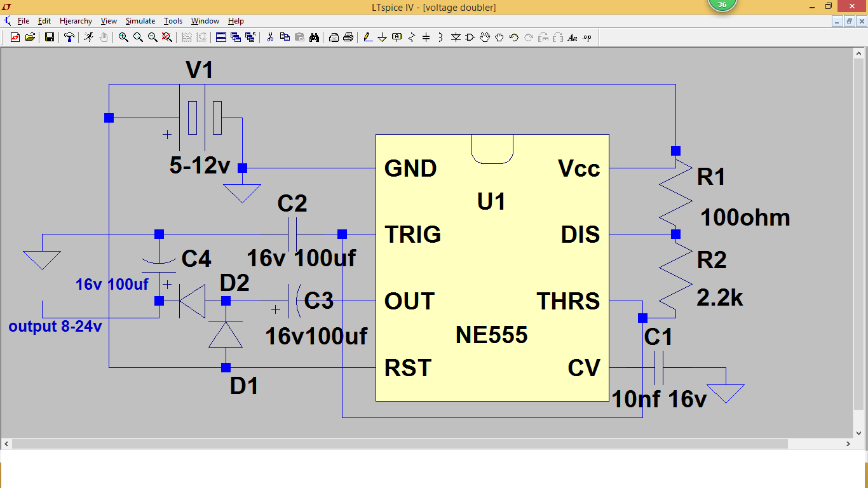The height and width of the screenshot is (488, 868).
Task: Click the Aa text tool
Action: (573, 37)
